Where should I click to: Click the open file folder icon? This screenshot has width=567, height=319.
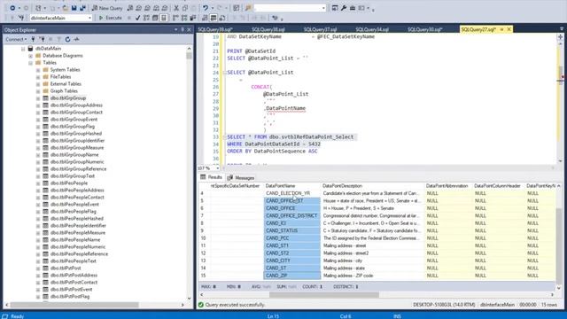click(65, 8)
